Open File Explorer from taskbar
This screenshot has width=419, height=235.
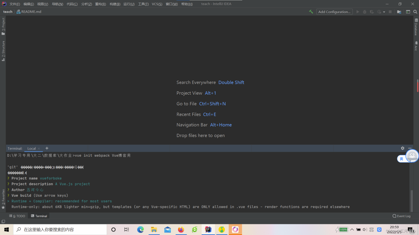tap(154, 229)
